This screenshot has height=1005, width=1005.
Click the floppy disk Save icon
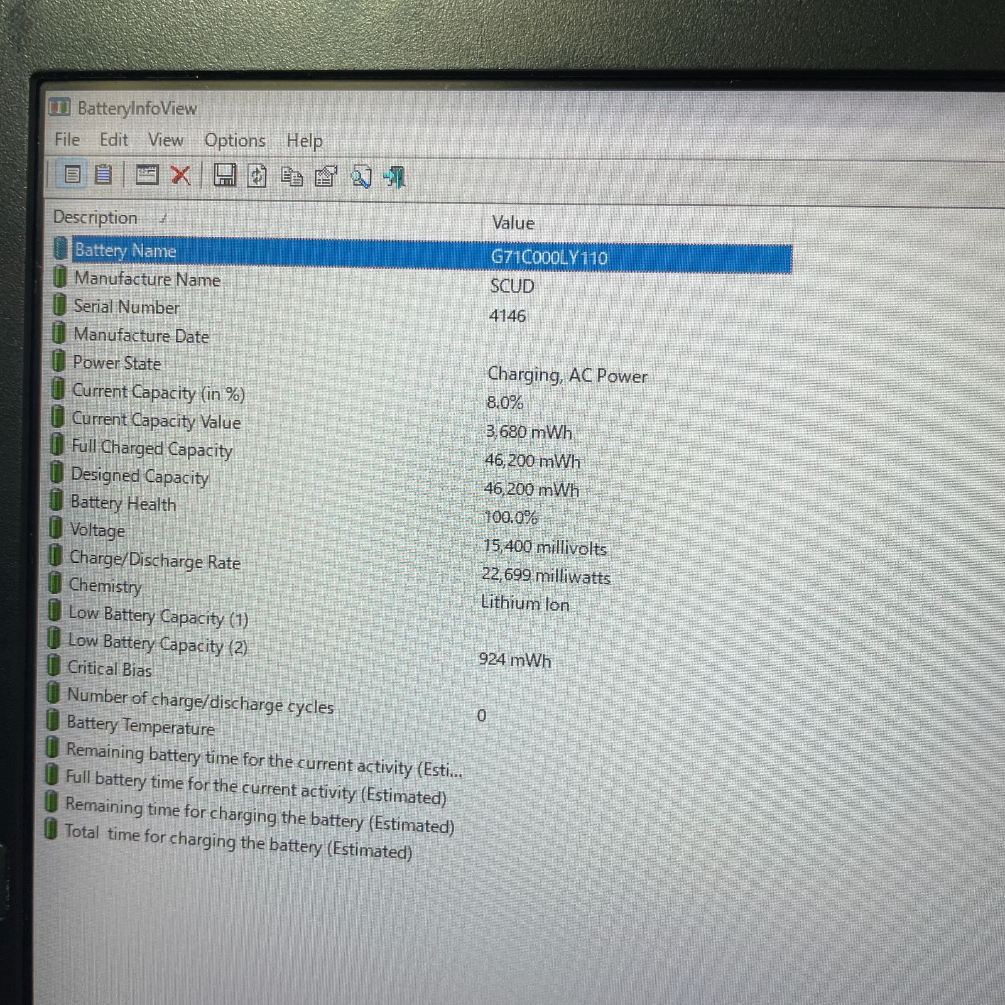224,175
